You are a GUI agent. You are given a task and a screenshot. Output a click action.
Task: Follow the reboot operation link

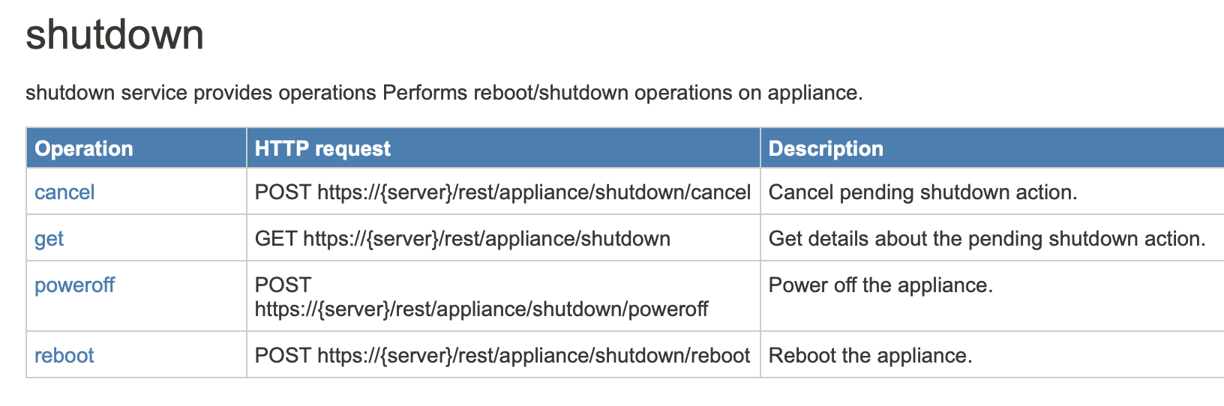(x=64, y=356)
